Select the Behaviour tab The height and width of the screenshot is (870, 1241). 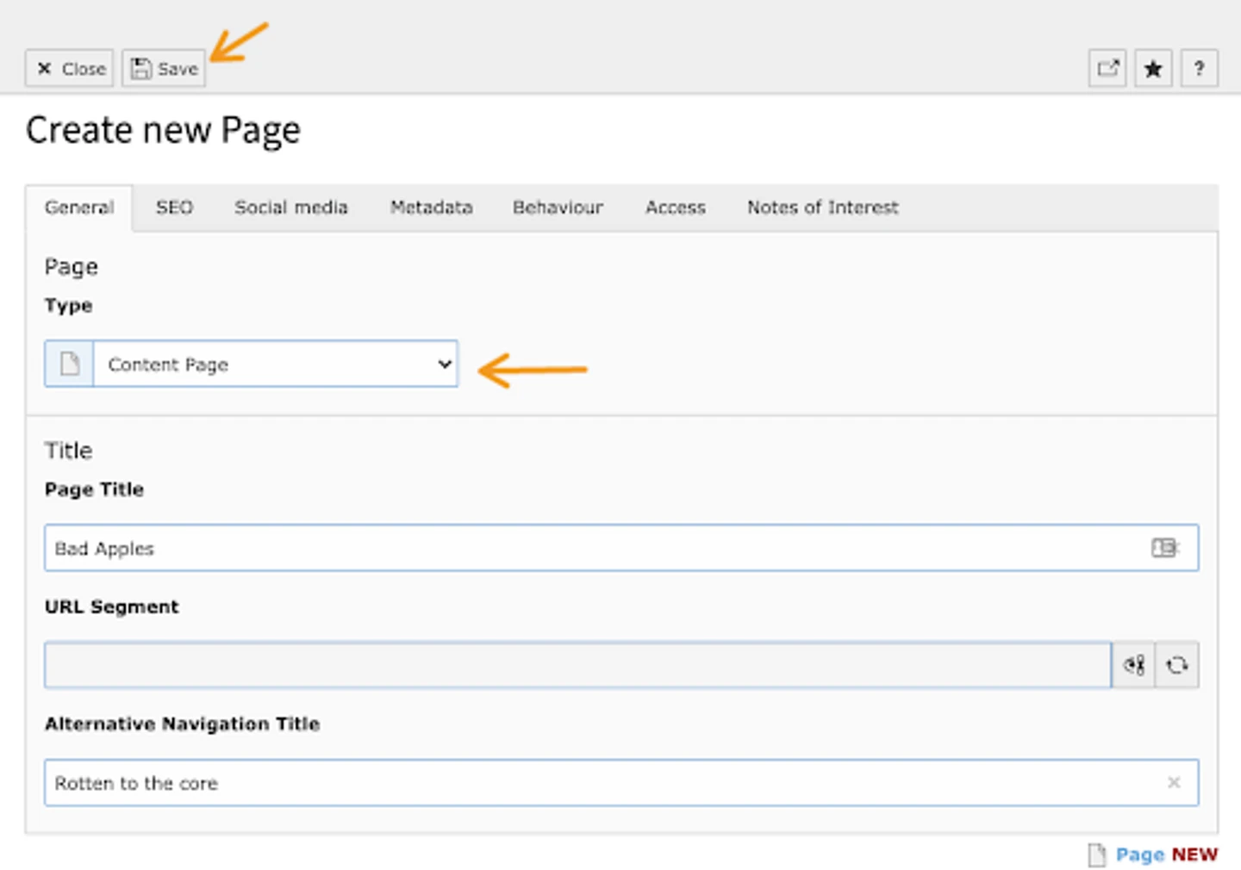(x=558, y=208)
